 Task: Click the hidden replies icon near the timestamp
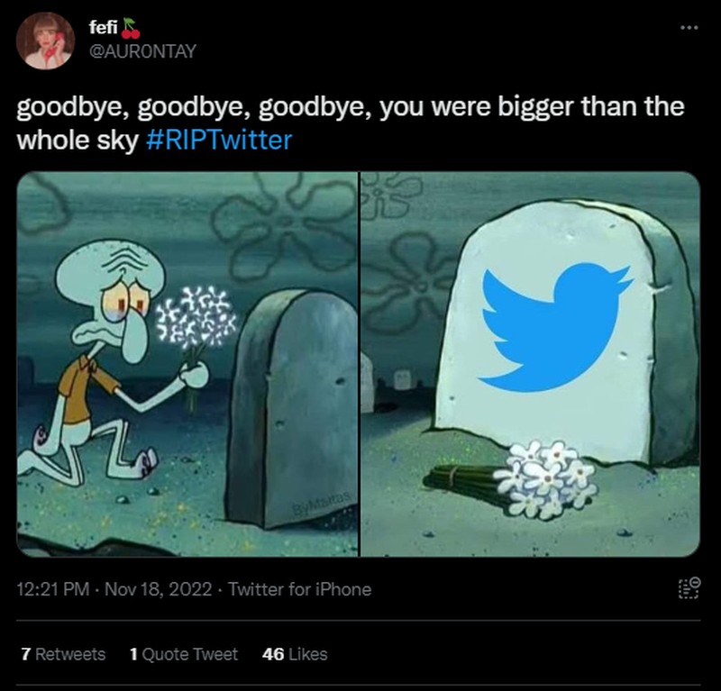coord(688,587)
